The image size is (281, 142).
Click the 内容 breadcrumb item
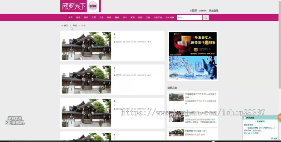[x=83, y=26]
